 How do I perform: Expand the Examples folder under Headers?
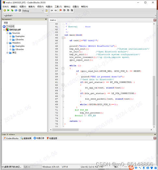click(10, 46)
